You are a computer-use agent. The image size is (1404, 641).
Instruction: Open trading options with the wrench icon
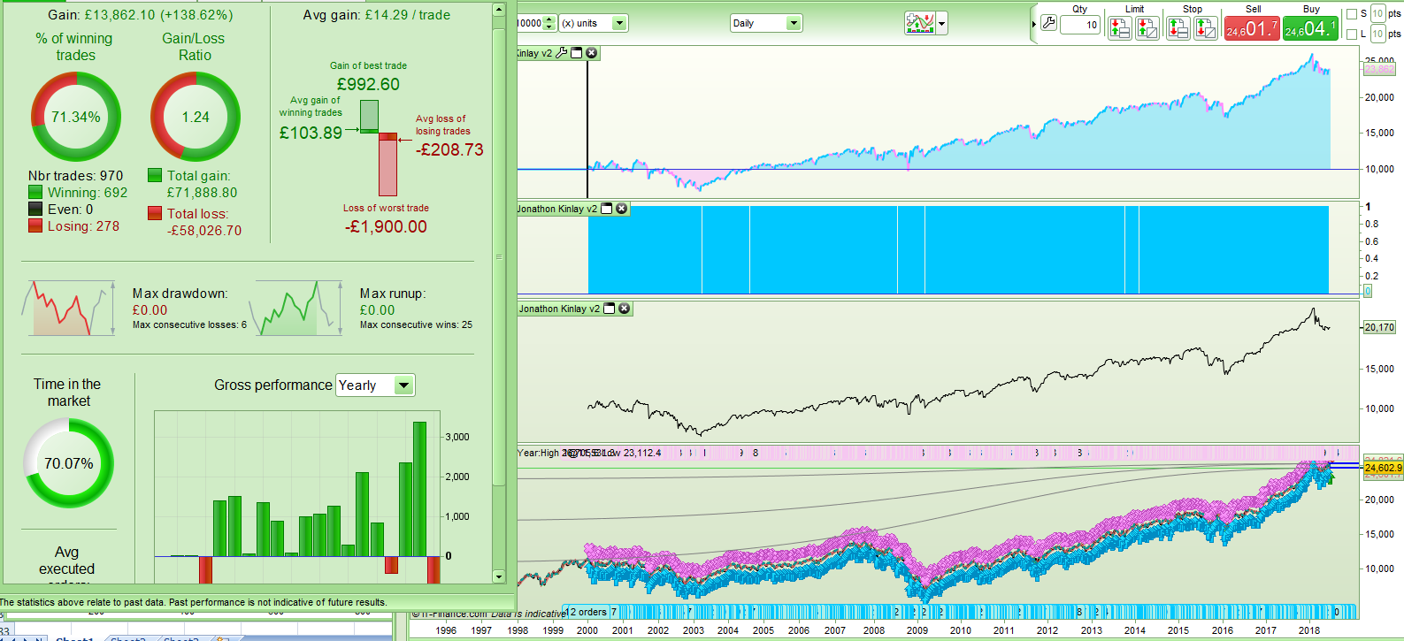pos(1048,24)
